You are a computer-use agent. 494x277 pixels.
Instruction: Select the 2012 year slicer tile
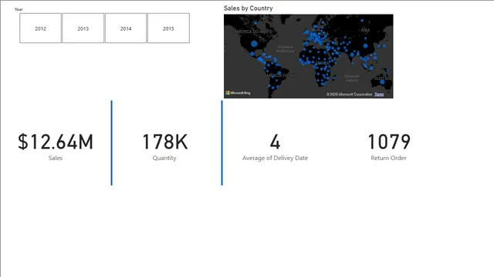tap(40, 28)
